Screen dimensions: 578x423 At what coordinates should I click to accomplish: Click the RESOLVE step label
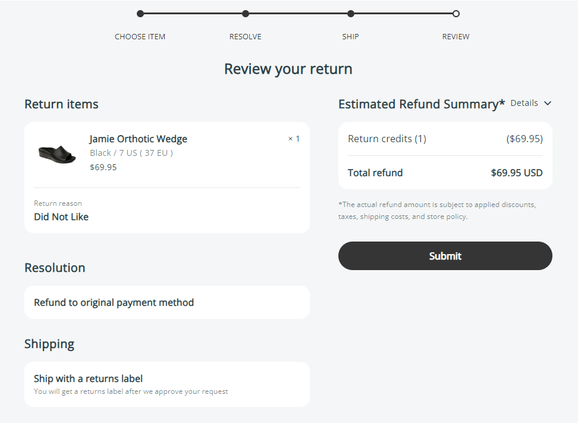coord(246,37)
